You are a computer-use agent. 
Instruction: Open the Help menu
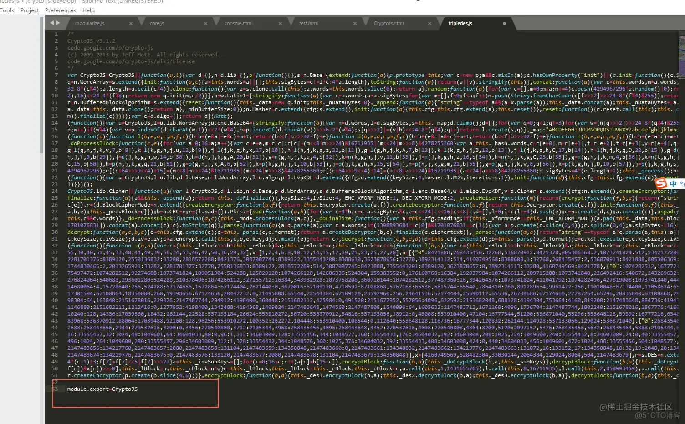click(x=88, y=10)
